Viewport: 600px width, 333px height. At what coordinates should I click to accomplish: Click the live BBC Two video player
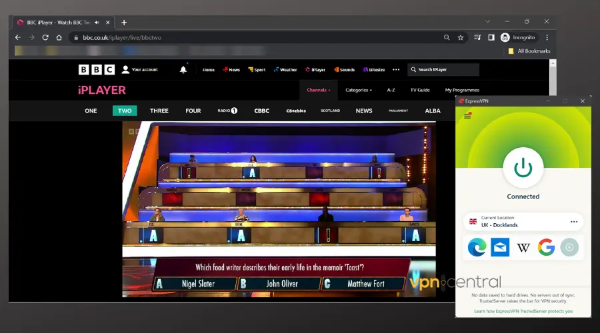tap(279, 209)
